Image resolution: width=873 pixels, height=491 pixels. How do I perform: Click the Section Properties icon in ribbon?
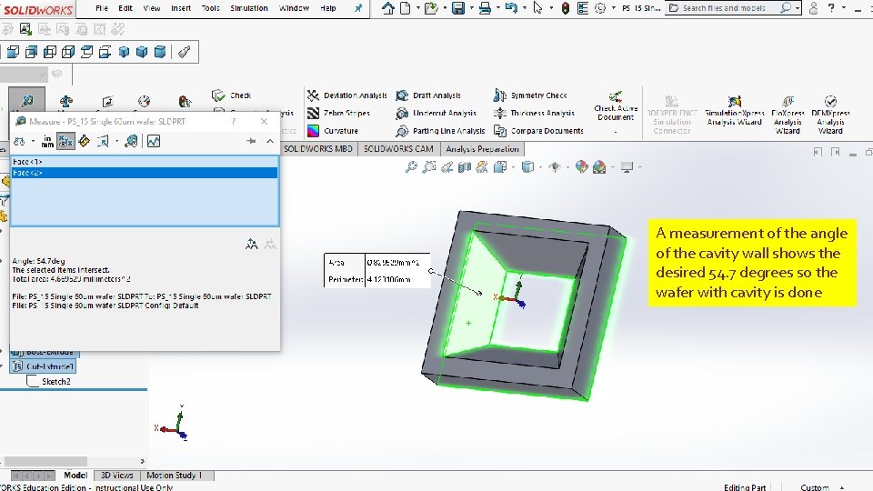107,101
